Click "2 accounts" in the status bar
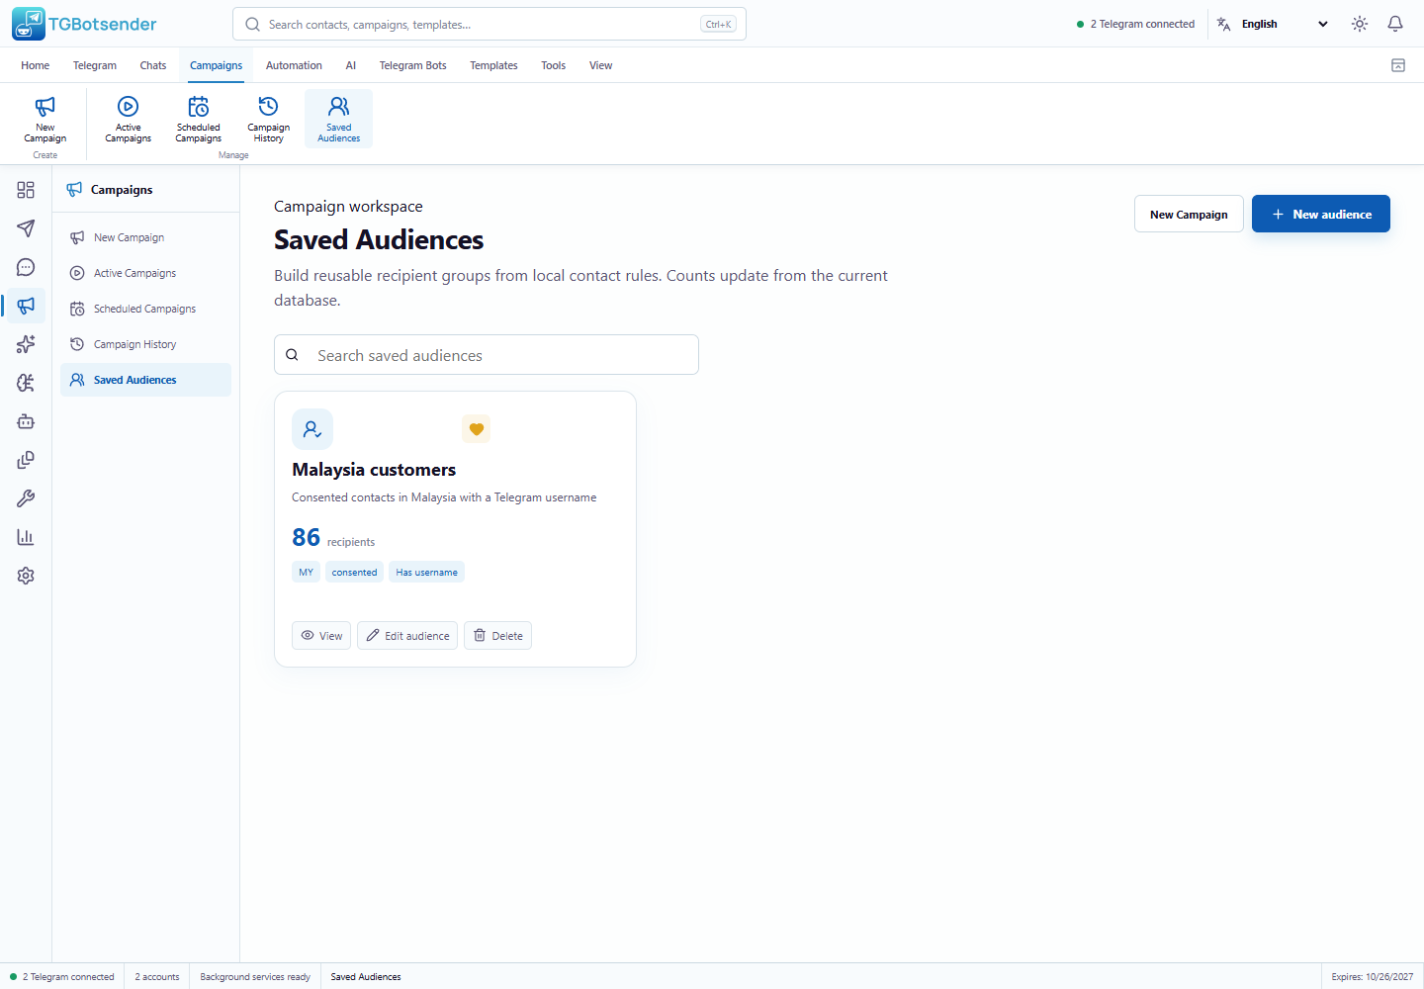The height and width of the screenshot is (989, 1424). [x=157, y=977]
